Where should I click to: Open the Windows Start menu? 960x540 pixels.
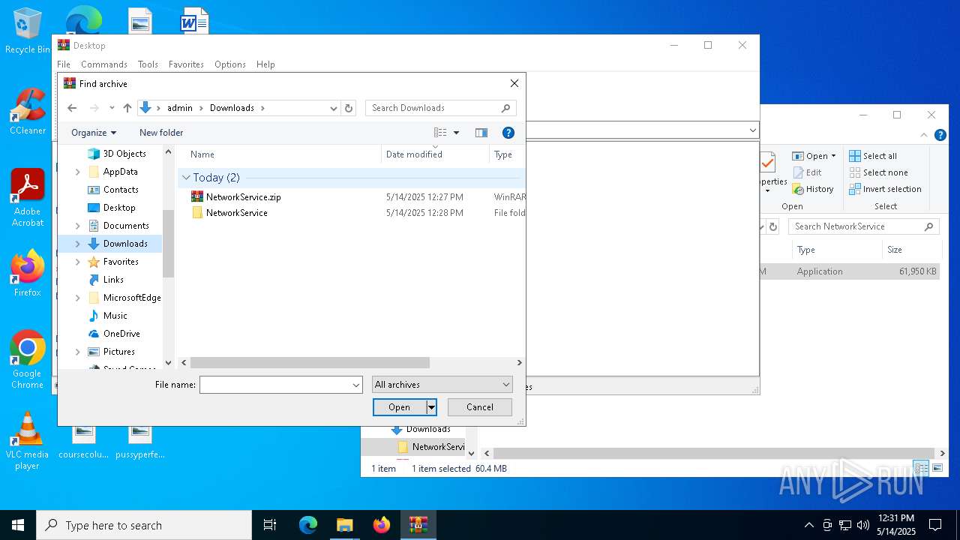tap(18, 525)
